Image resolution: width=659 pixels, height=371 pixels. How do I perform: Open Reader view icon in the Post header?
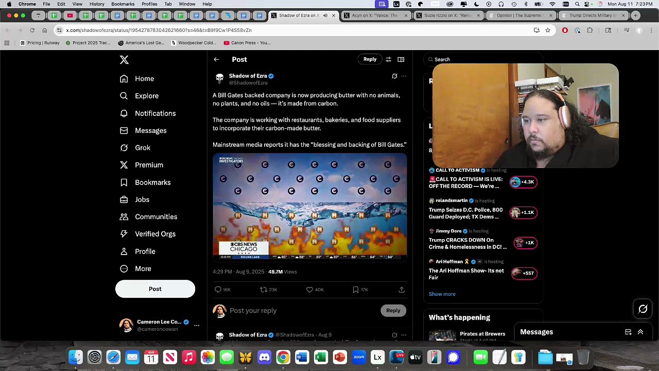(x=401, y=59)
